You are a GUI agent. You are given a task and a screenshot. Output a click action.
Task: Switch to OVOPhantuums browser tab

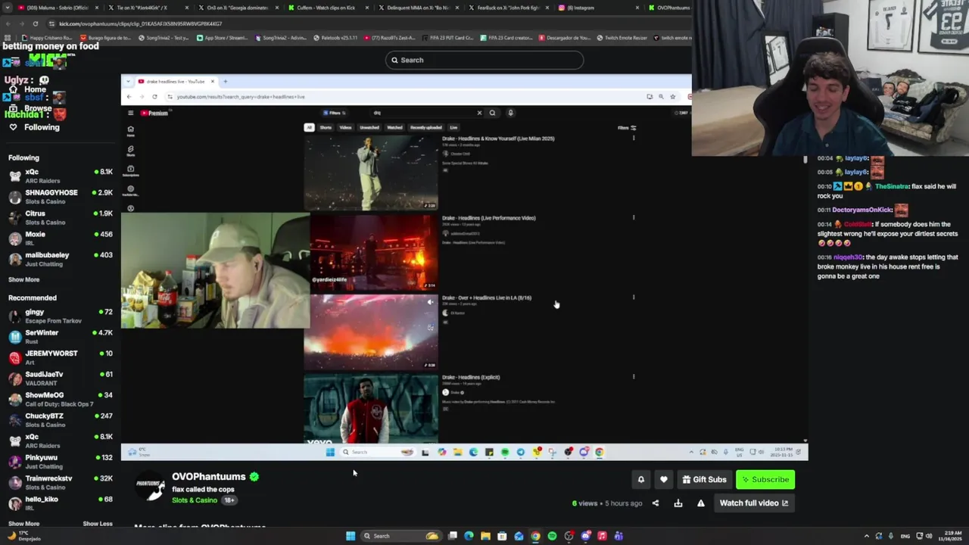pos(668,8)
